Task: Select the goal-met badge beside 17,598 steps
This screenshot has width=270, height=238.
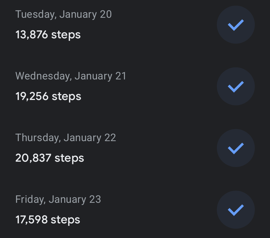Action: click(236, 210)
